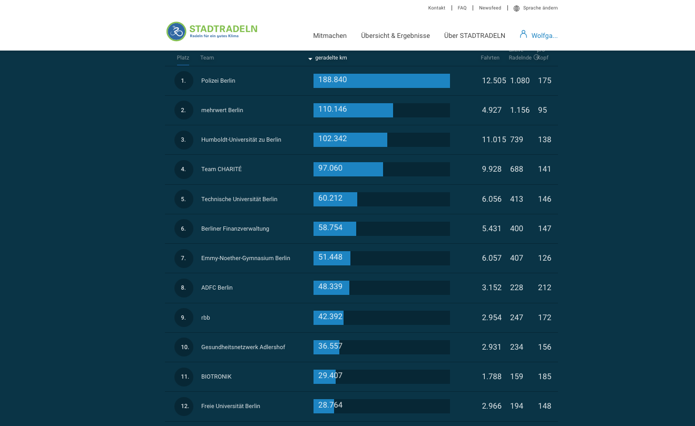Screen dimensions: 695x426
Task: Click the Team CHARITÉ 97.060 km bar
Action: coord(348,169)
